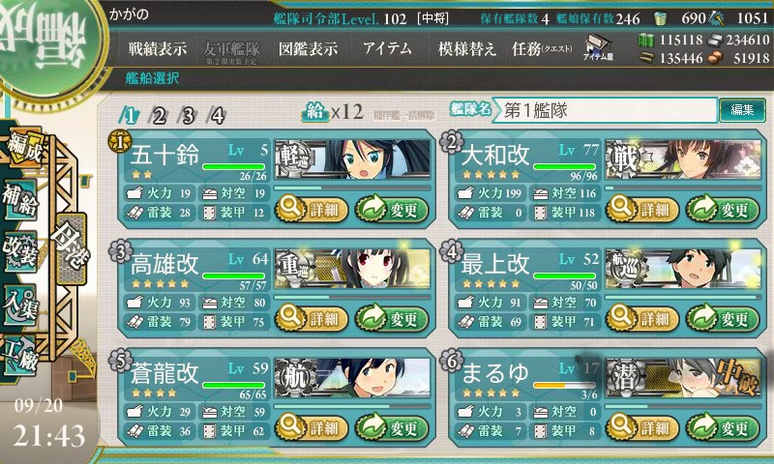Open the 戦績表示 menu

(158, 48)
